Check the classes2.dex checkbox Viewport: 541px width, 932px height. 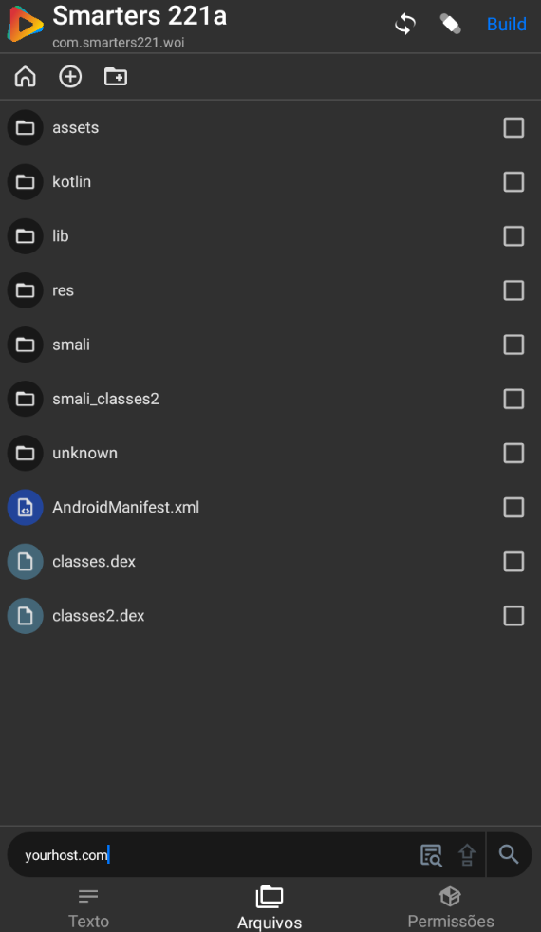(513, 616)
